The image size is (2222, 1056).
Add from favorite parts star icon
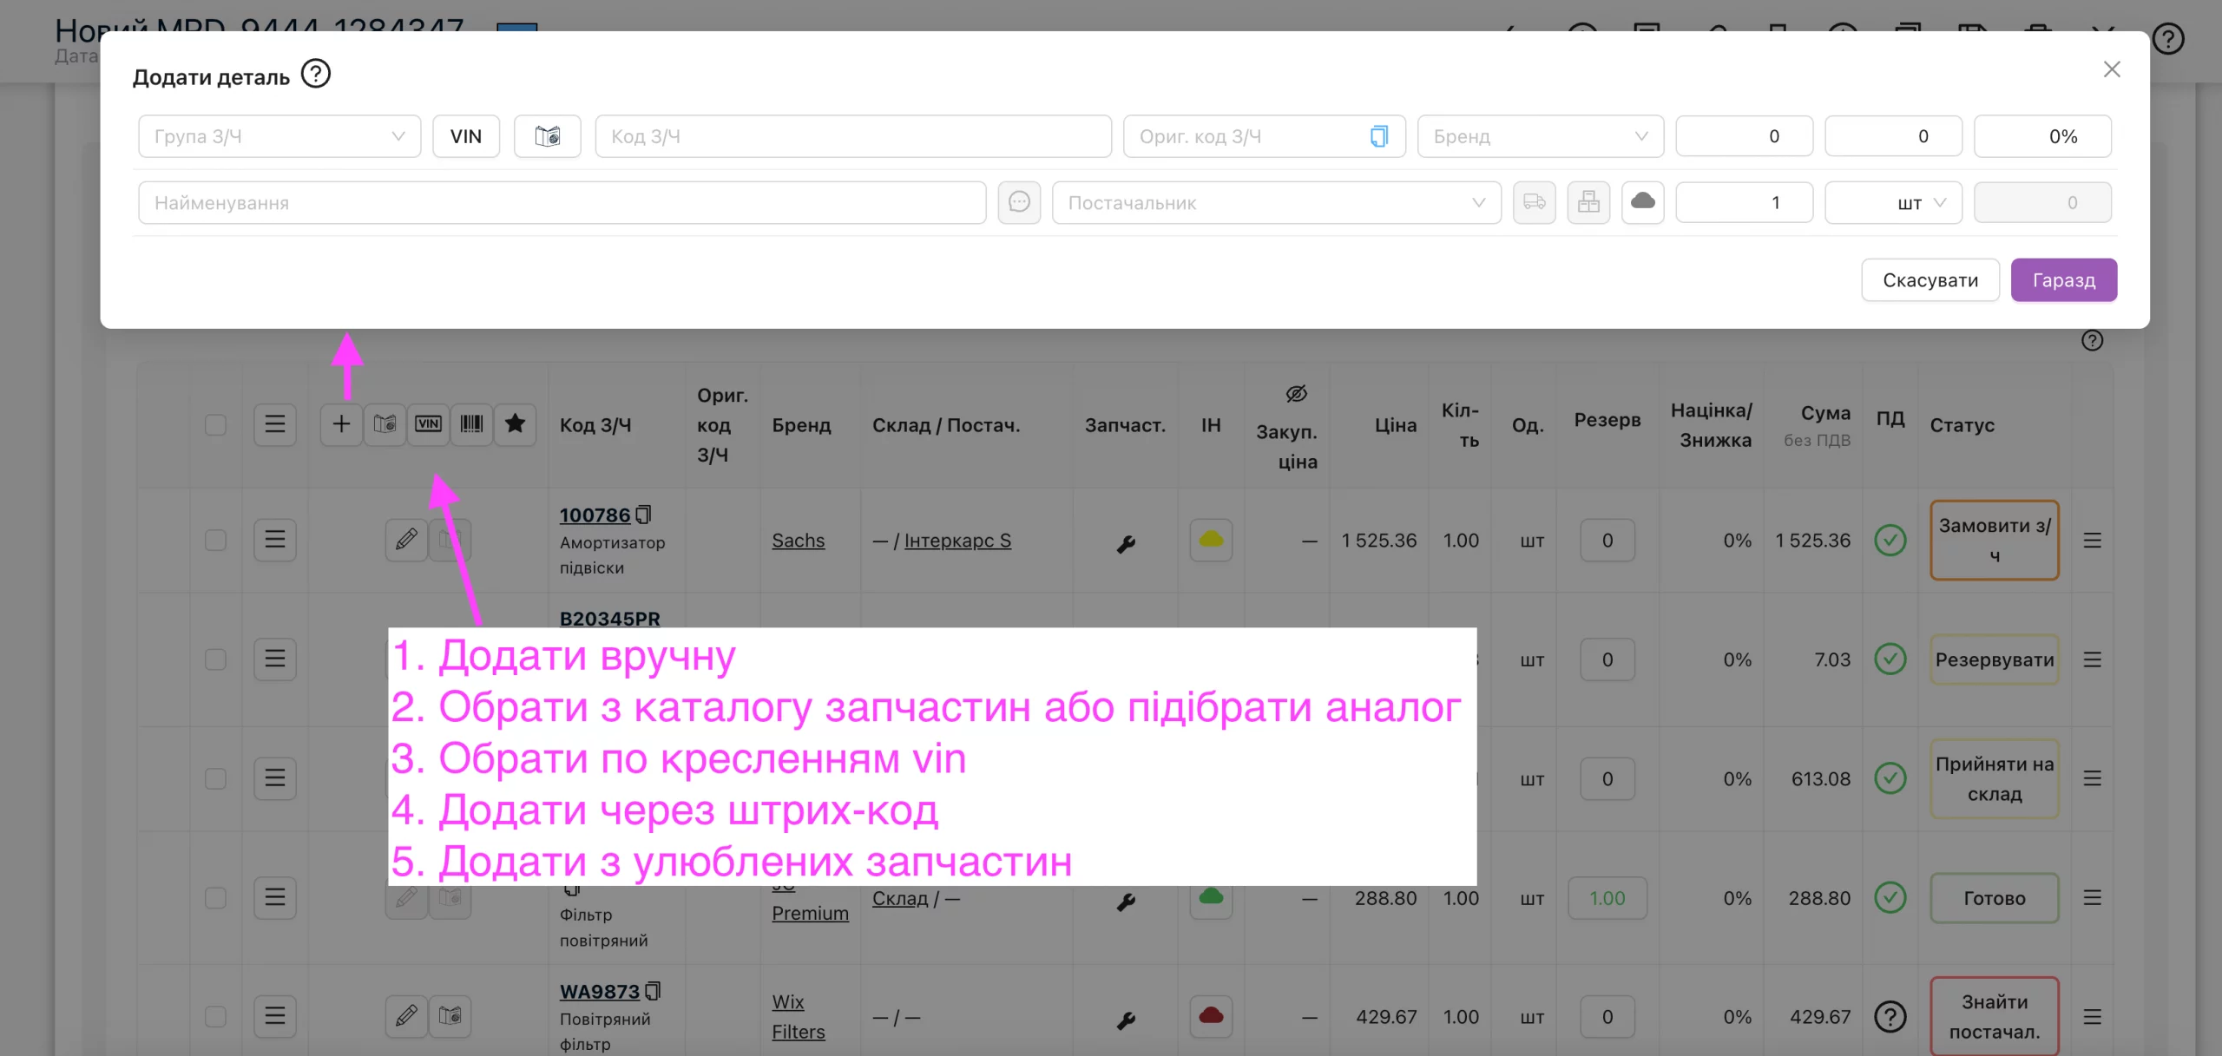(x=515, y=424)
